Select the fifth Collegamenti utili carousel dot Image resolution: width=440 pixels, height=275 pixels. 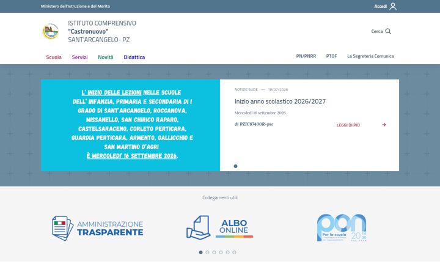pos(227,252)
